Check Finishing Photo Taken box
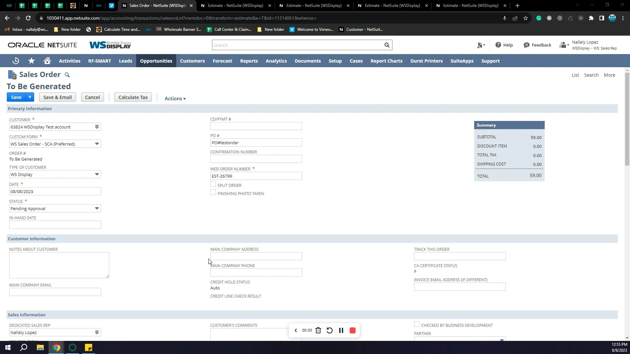Screen dimensions: 630x354 click(213, 193)
